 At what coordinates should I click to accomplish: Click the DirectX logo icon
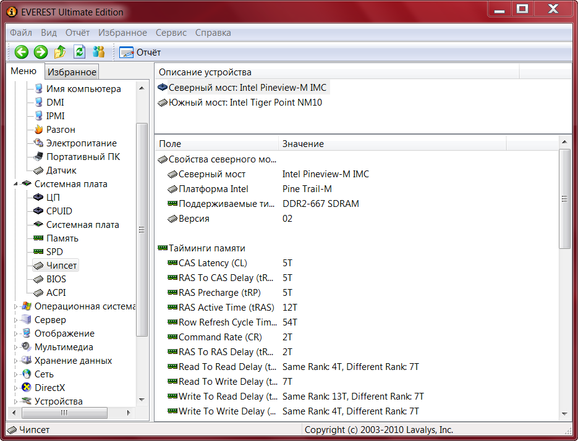(26, 388)
